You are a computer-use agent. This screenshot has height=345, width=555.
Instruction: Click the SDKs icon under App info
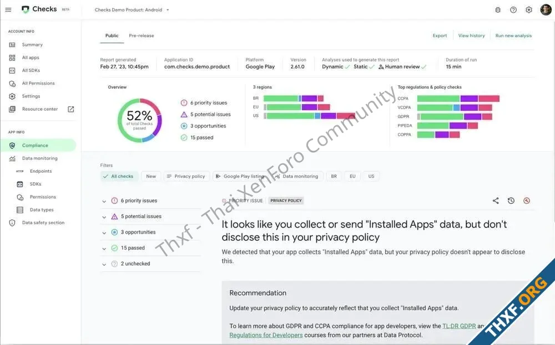point(20,184)
